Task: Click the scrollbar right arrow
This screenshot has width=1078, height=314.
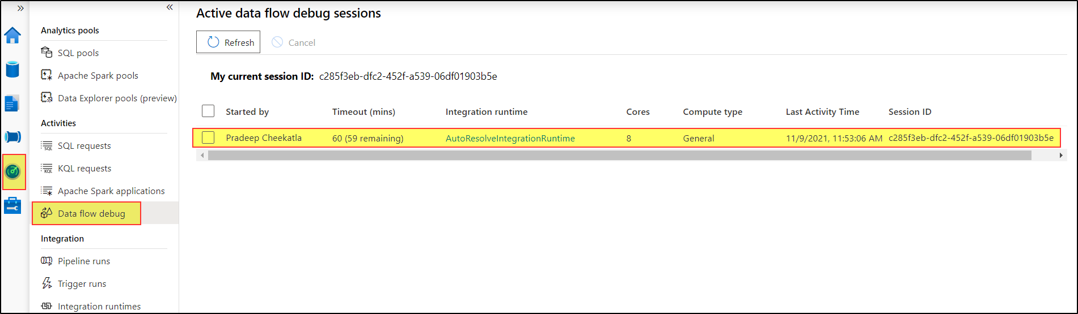Action: point(1061,155)
